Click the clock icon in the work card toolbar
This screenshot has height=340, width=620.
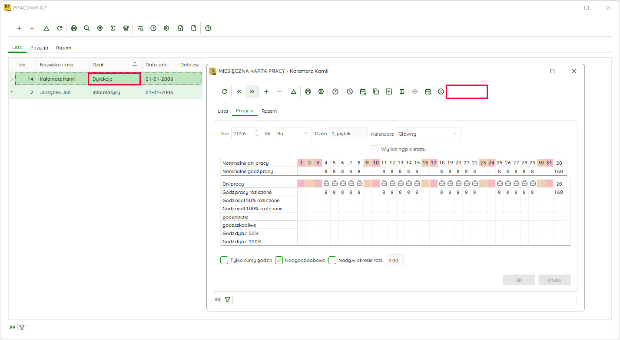coord(350,92)
